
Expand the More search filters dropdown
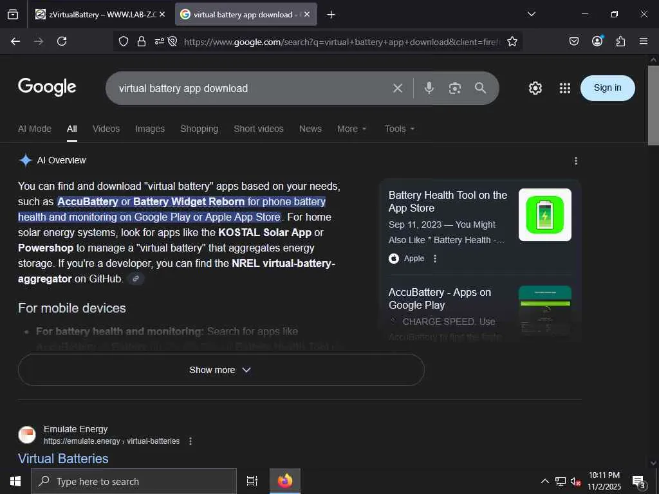[x=352, y=129]
